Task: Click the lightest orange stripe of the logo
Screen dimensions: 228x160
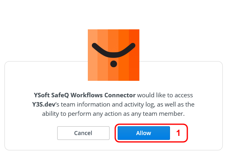Action: (93, 55)
